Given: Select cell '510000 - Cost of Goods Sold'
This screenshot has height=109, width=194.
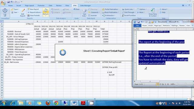Looking at the screenshot, I should 19,34.
